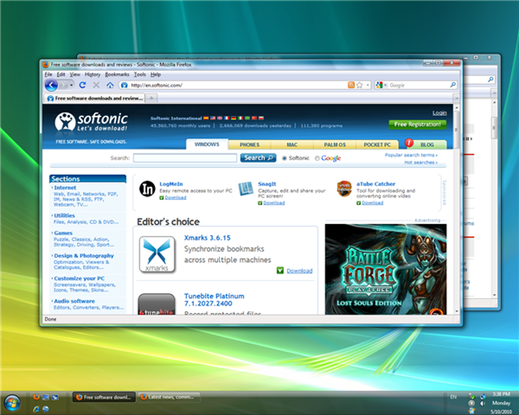The width and height of the screenshot is (519, 415).
Task: Click the red alert icon beside Blog tab
Action: [x=409, y=142]
